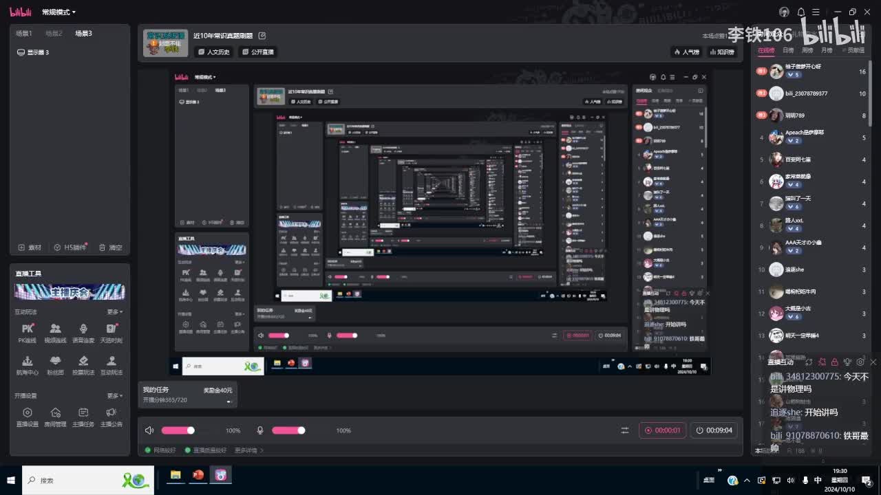The height and width of the screenshot is (495, 881).
Task: Click the Windows taskbar search box
Action: point(88,480)
